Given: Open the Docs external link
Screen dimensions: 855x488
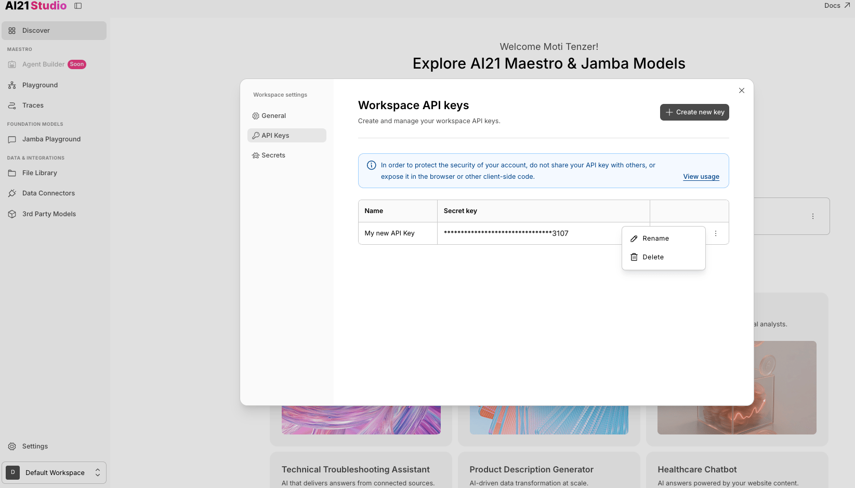Looking at the screenshot, I should tap(837, 5).
